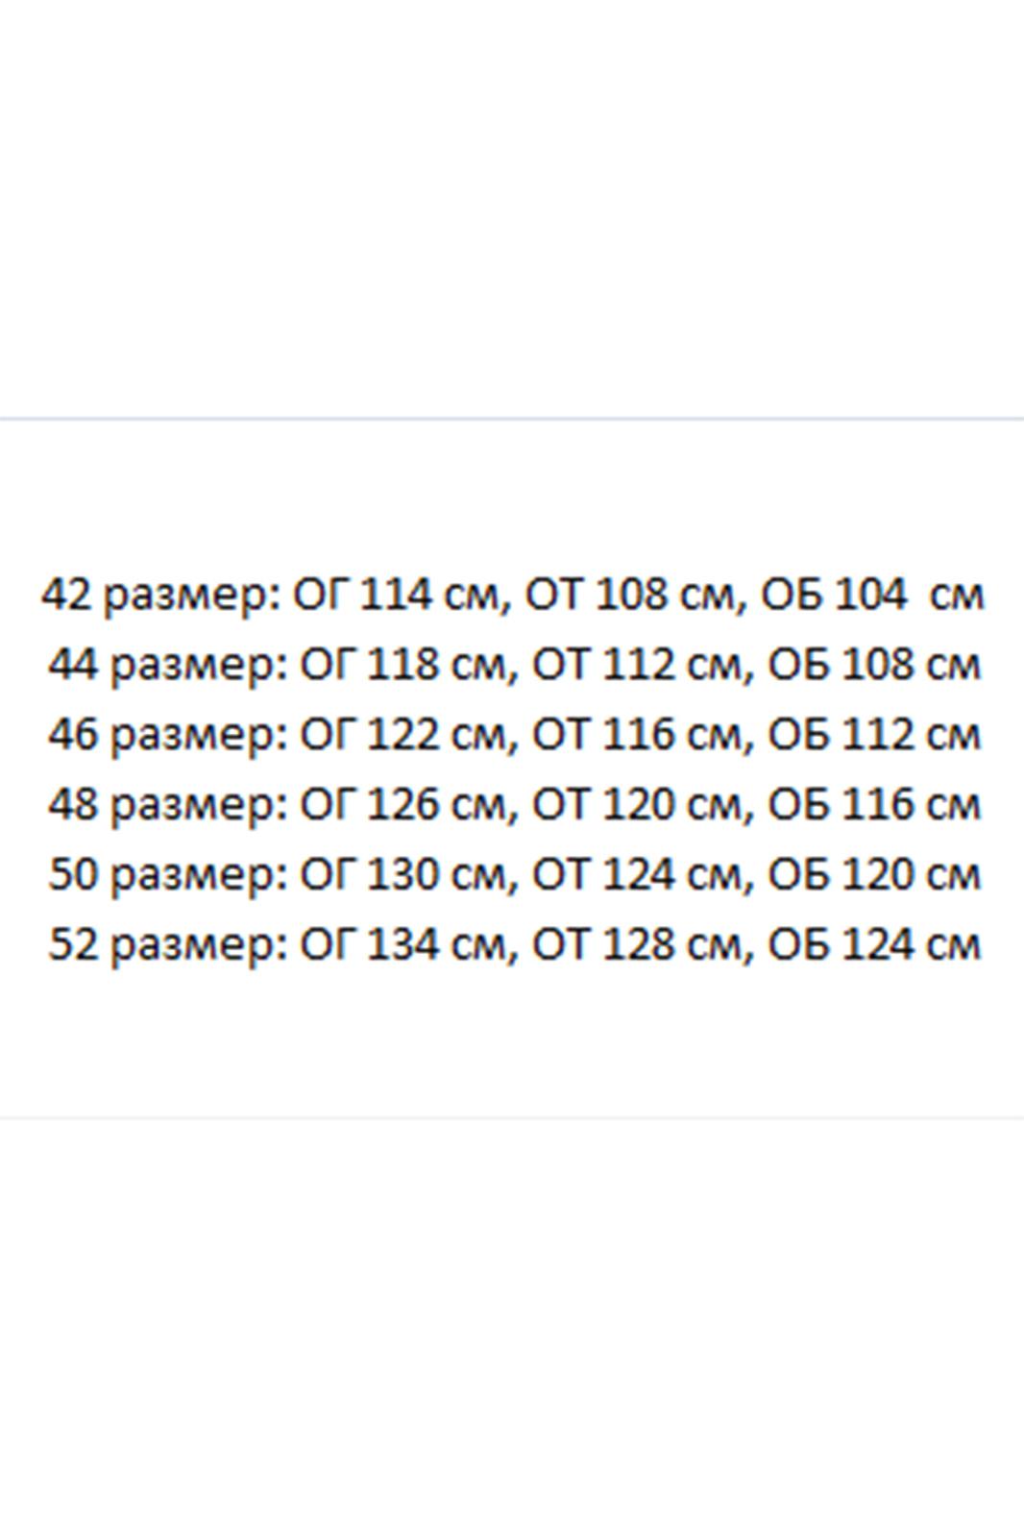Click the 42 размер size row

513,596
